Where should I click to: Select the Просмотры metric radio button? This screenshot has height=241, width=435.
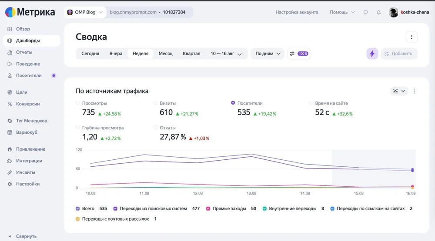coord(78,103)
